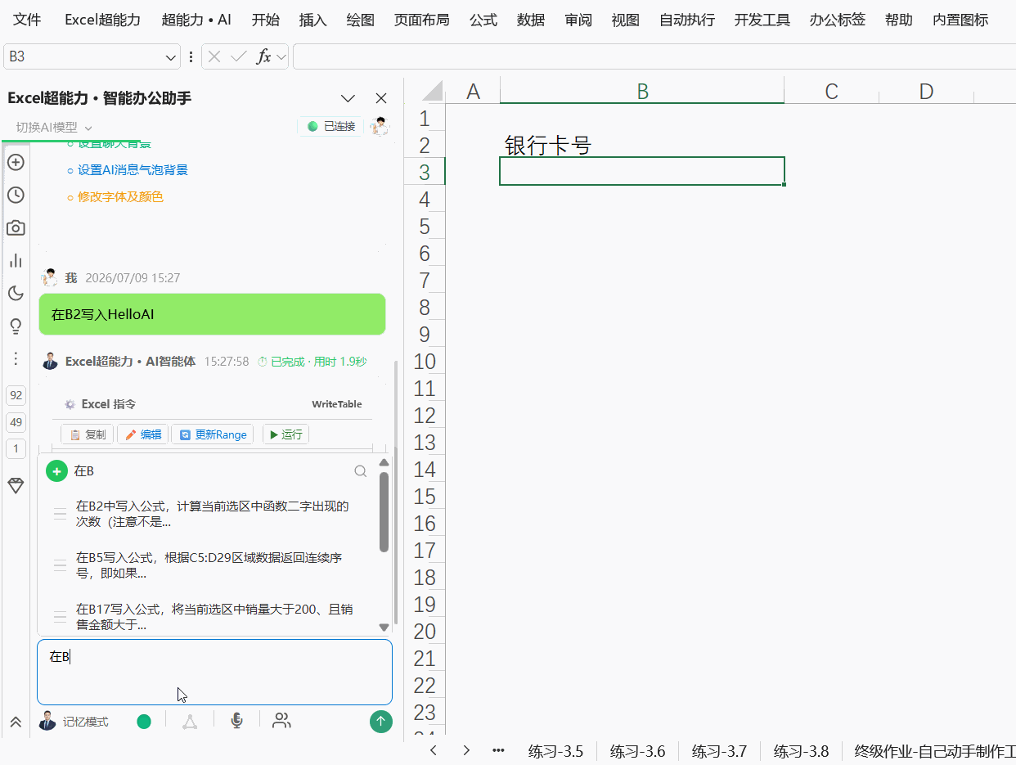Open the 超能力 • AI ribbon tab

click(x=196, y=20)
